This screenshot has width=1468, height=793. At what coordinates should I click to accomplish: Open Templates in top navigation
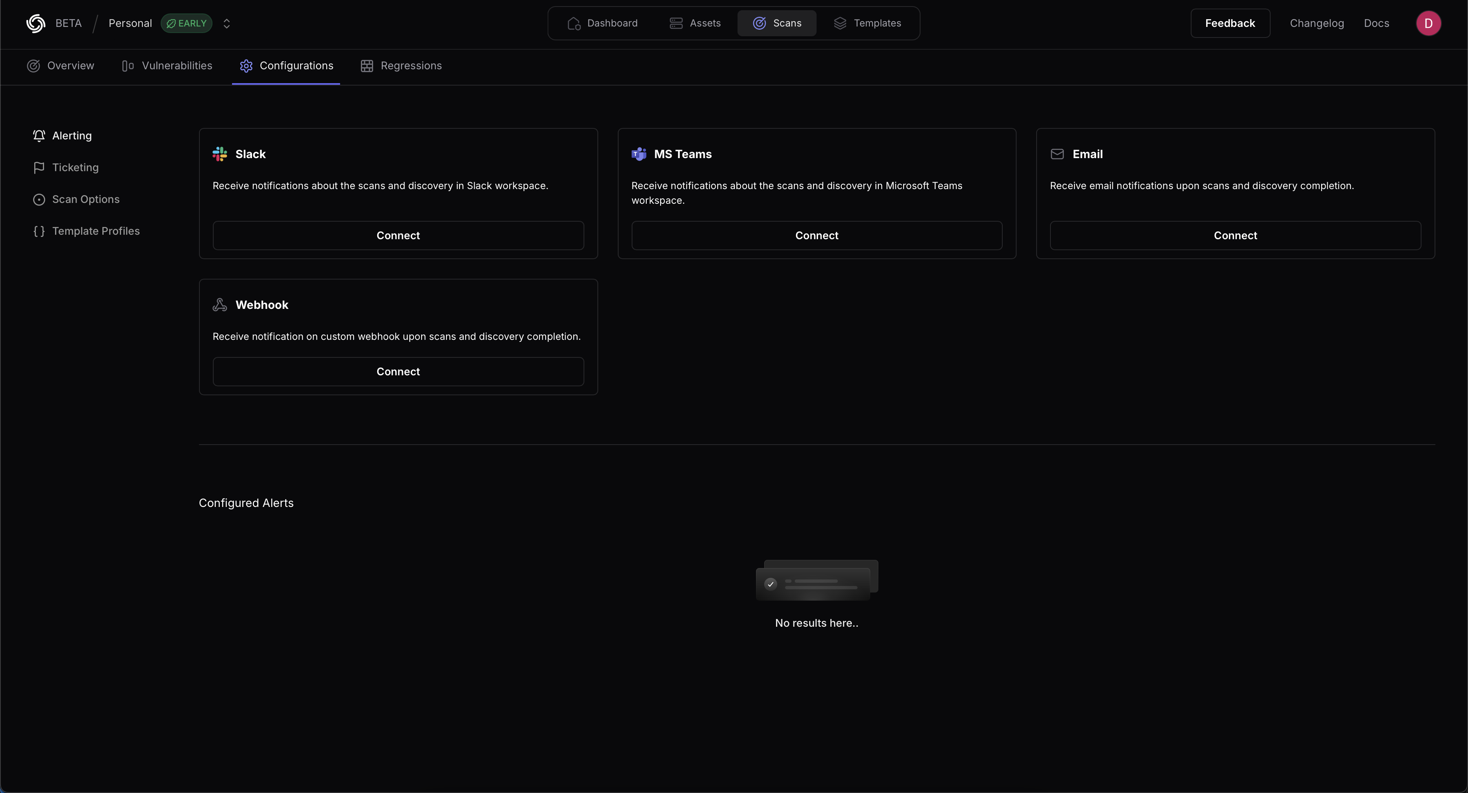pyautogui.click(x=867, y=23)
